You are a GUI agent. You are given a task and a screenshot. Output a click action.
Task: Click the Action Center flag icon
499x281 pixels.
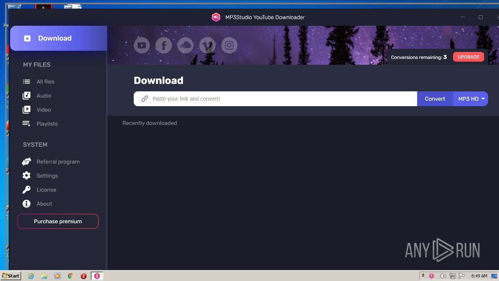pos(462,276)
